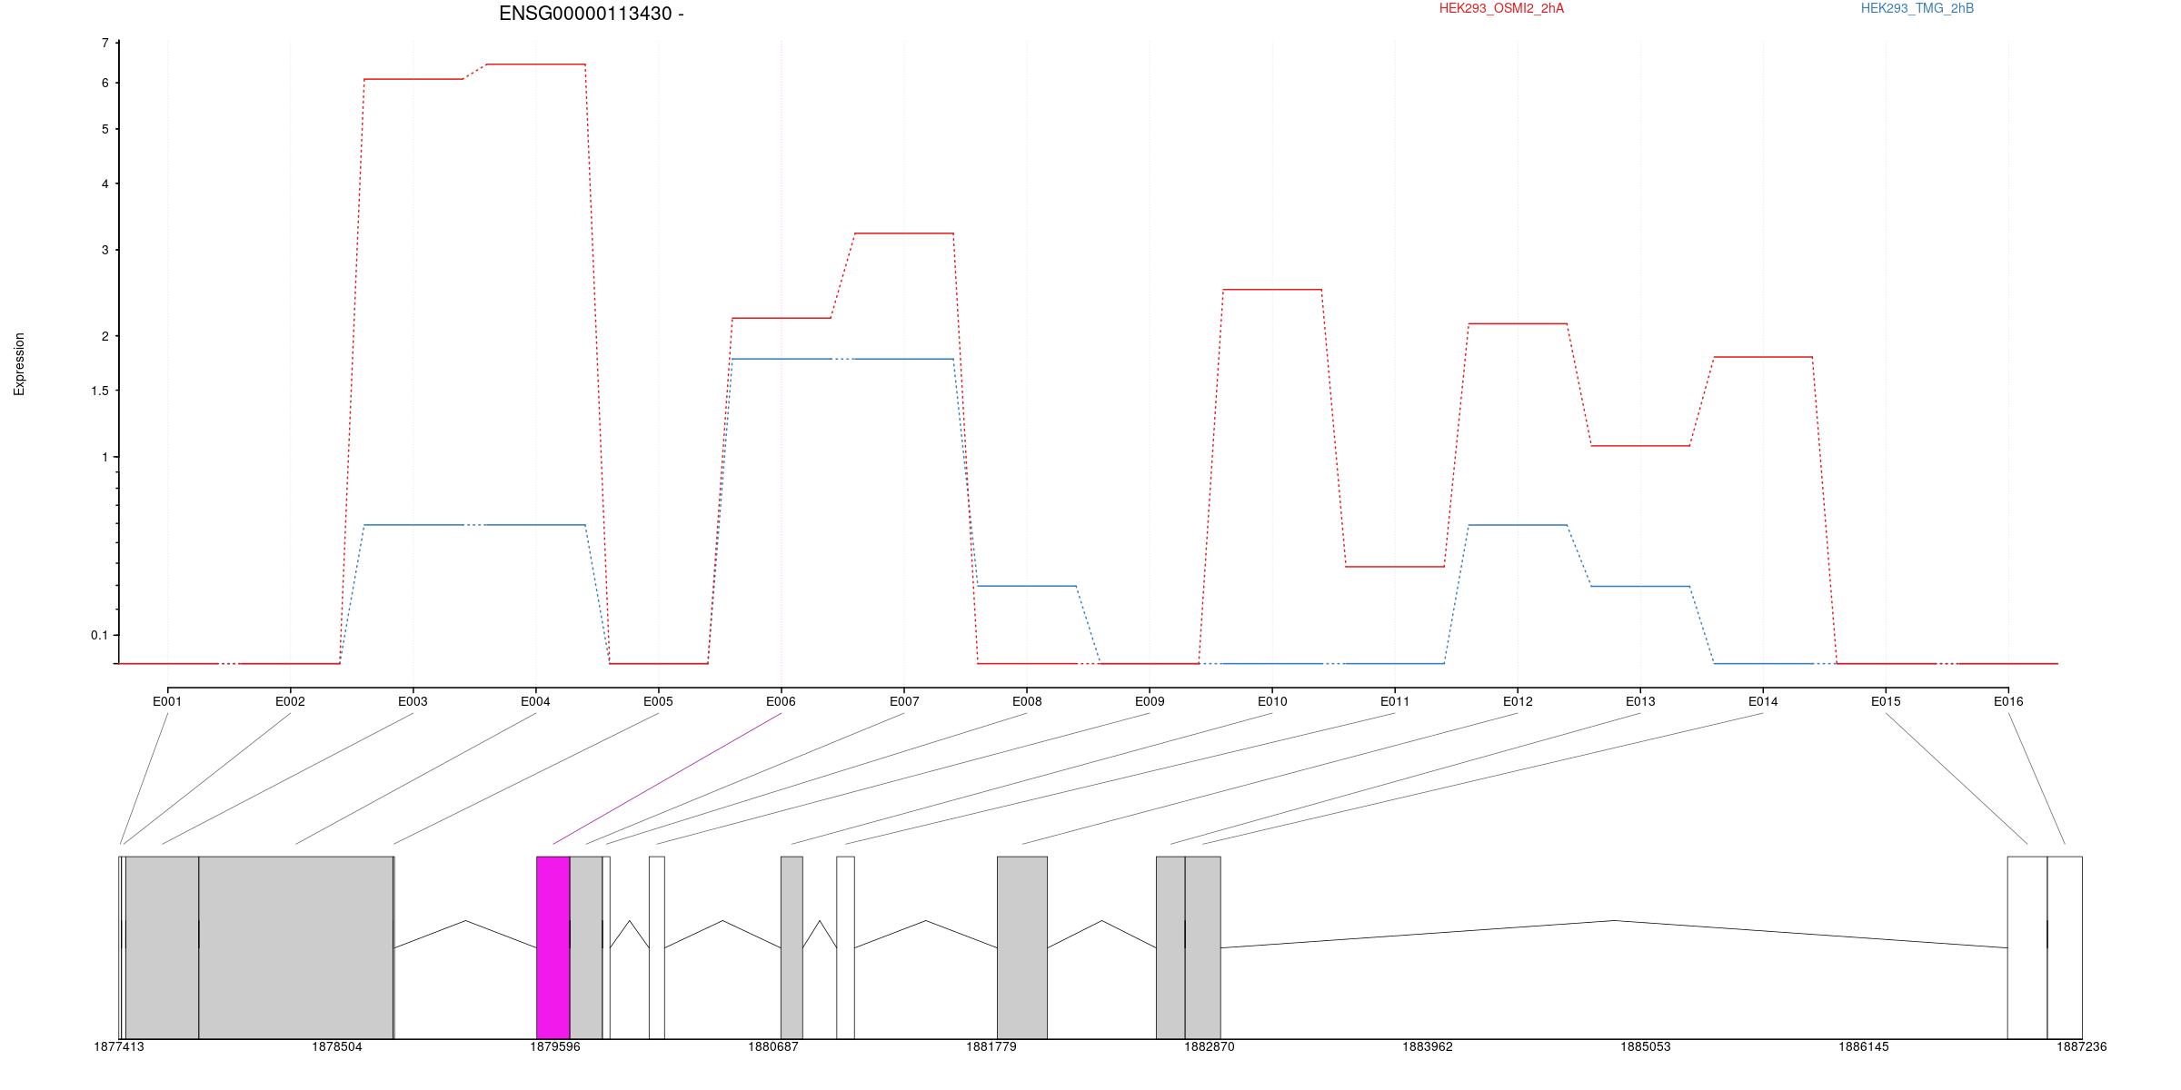
Task: Click y-axis tick value 2
Action: pyautogui.click(x=105, y=336)
